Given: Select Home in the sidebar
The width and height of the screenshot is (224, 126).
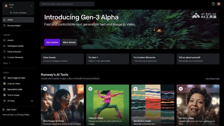Looking at the screenshot, I should pos(18,20).
